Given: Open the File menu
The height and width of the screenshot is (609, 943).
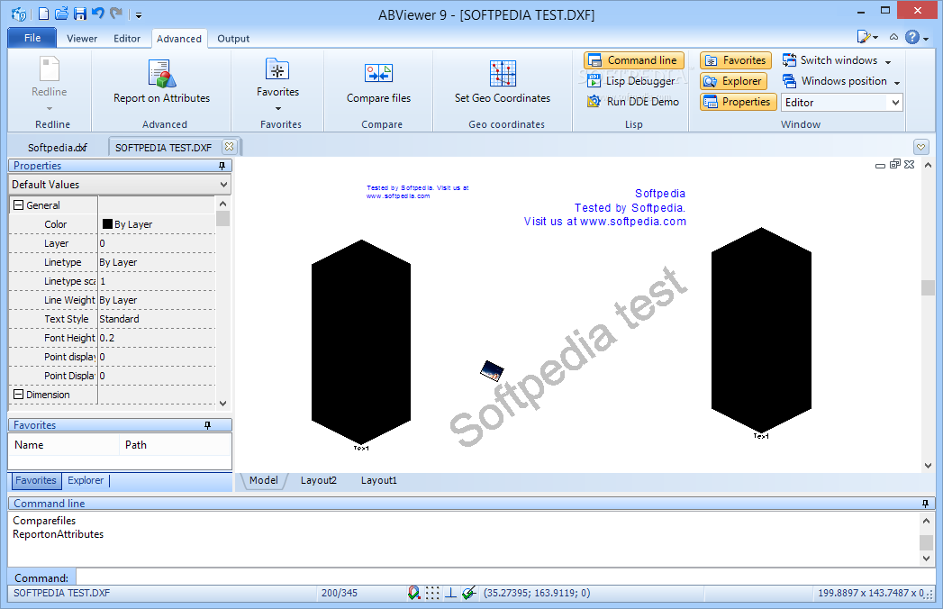Looking at the screenshot, I should point(32,37).
